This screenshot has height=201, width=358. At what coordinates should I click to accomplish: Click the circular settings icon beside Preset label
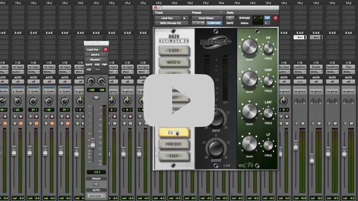(x=221, y=12)
